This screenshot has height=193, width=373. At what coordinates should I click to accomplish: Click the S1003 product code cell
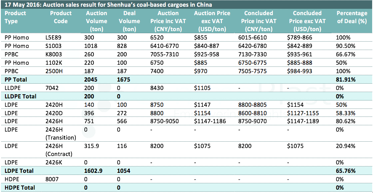tap(53, 45)
